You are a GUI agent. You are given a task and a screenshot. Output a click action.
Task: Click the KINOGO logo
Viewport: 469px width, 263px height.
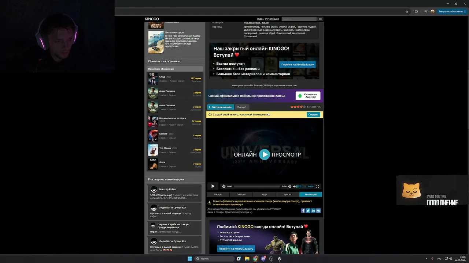pyautogui.click(x=152, y=19)
